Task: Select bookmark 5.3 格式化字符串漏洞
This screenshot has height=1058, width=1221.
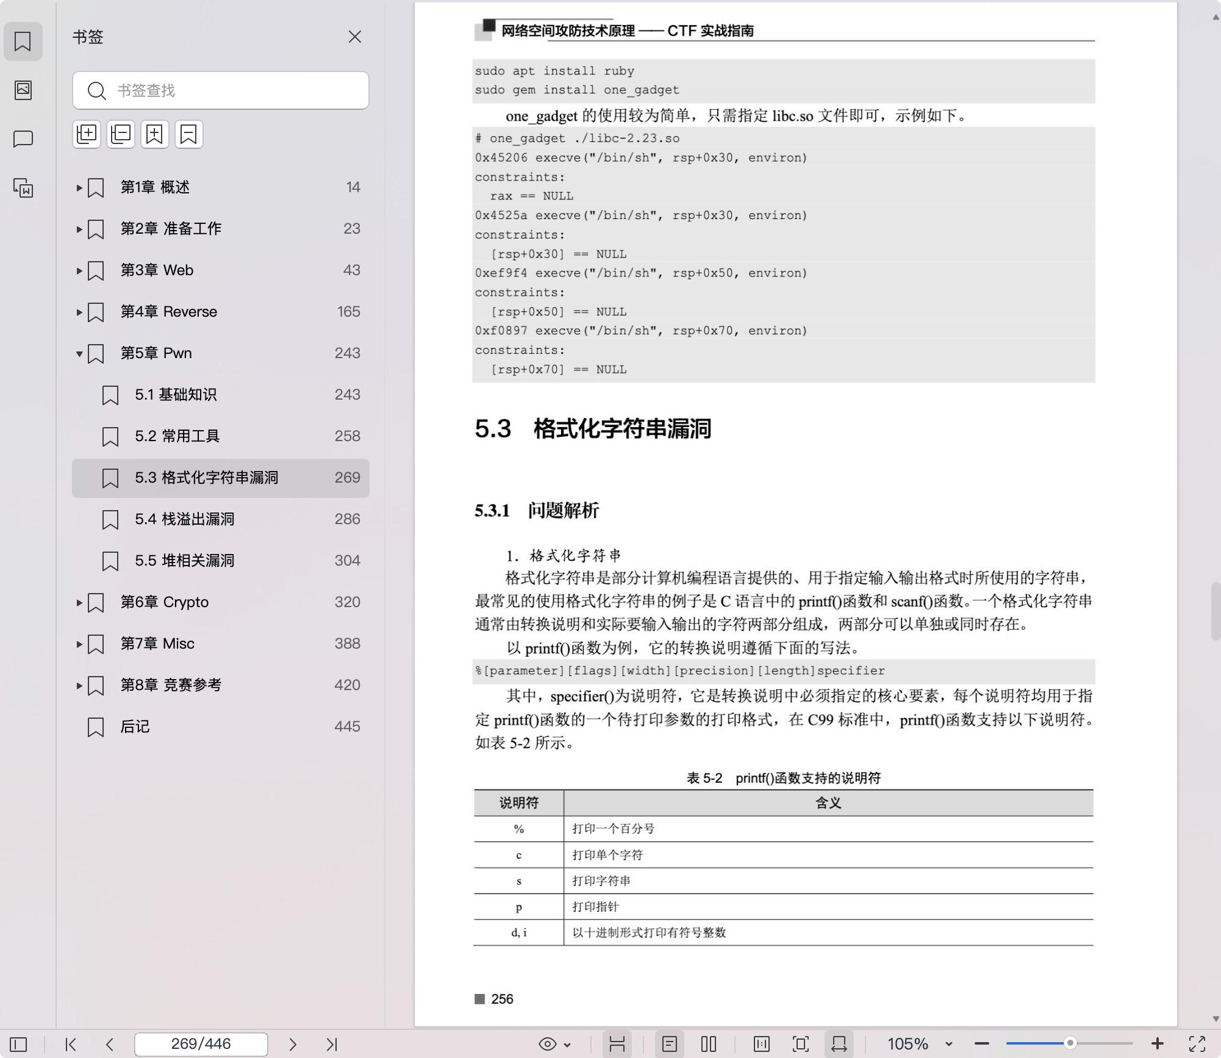Action: click(221, 478)
